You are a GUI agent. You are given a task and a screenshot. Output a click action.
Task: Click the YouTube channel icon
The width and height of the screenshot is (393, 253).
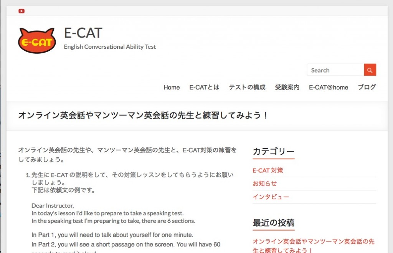21,11
